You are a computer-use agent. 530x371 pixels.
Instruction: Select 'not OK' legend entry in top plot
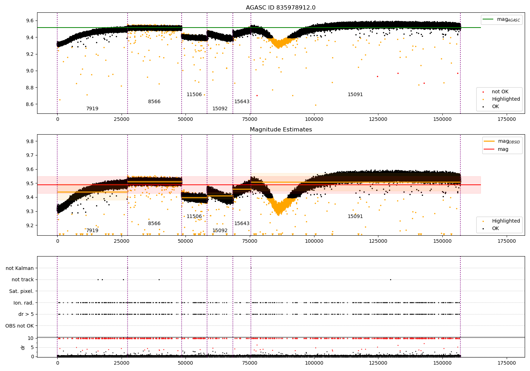point(500,92)
